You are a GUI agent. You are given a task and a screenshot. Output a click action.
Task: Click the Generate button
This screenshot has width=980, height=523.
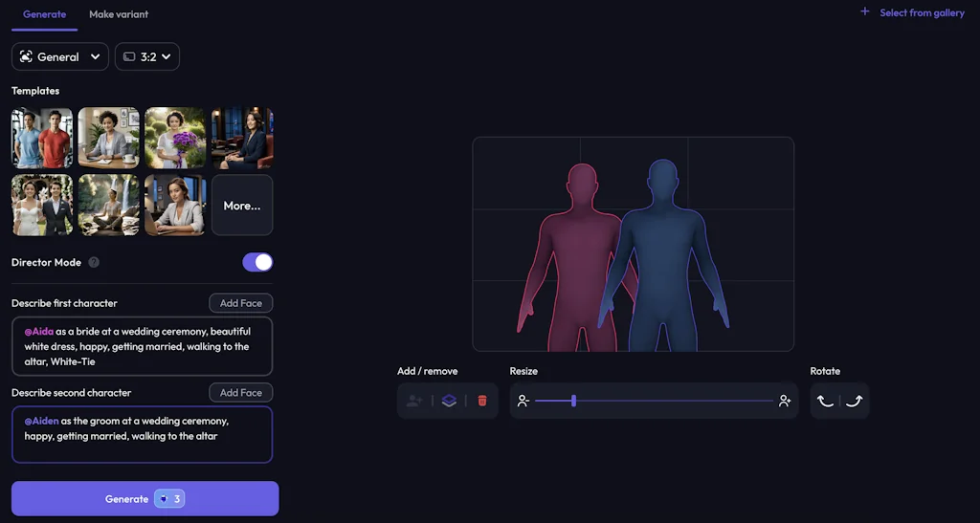pos(145,499)
